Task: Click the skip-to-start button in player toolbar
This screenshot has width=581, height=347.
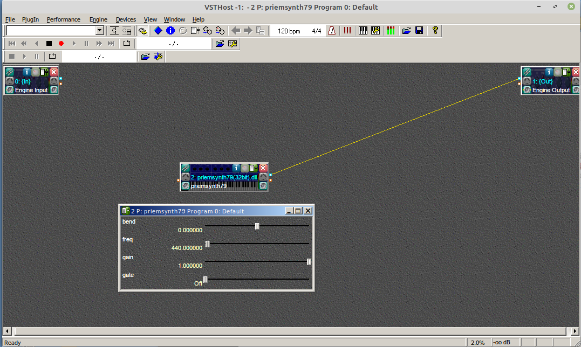Action: coord(12,44)
